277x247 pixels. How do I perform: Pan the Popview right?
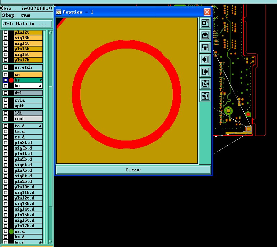coord(205,71)
